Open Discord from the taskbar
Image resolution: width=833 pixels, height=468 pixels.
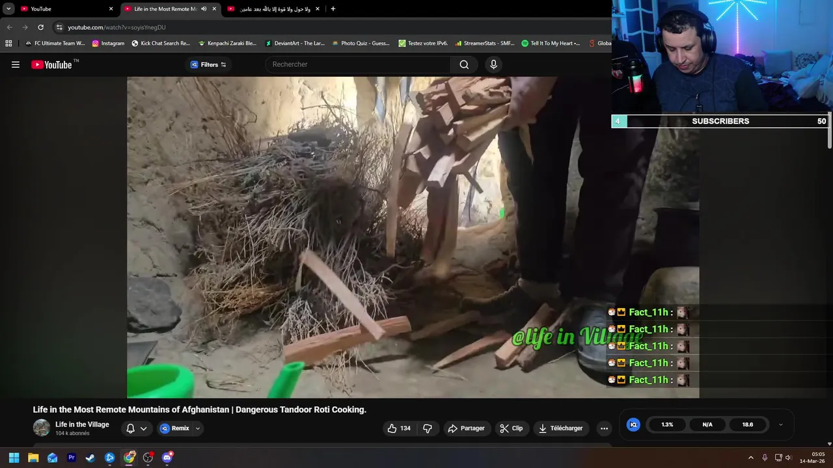pos(167,458)
